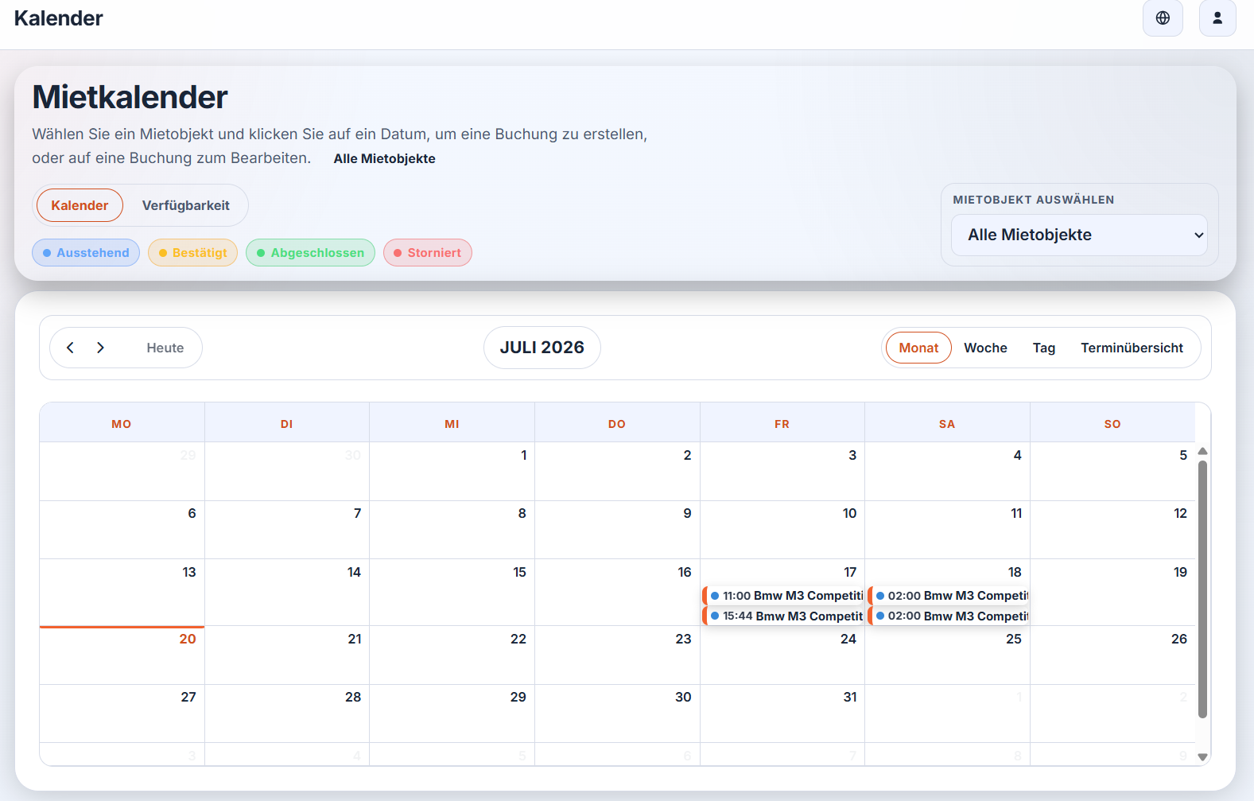
Task: Open the 11:00 Bmw M3 booking on the 17th
Action: 783,596
